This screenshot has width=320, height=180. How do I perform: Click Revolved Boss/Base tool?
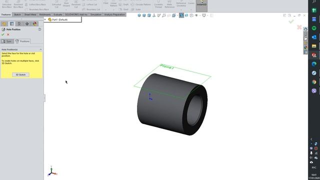pyautogui.click(x=18, y=4)
